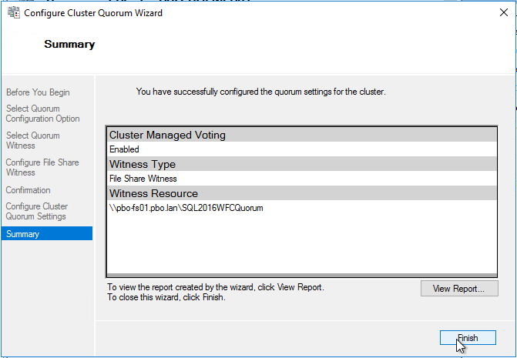Click the Witness Type header row
The image size is (517, 358).
click(302, 164)
